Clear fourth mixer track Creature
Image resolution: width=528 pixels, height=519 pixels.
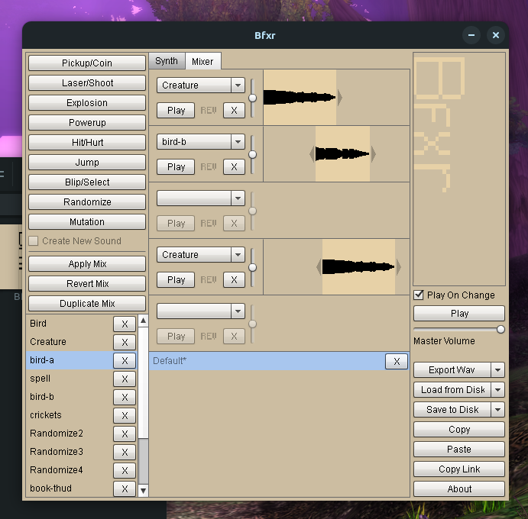pos(234,280)
